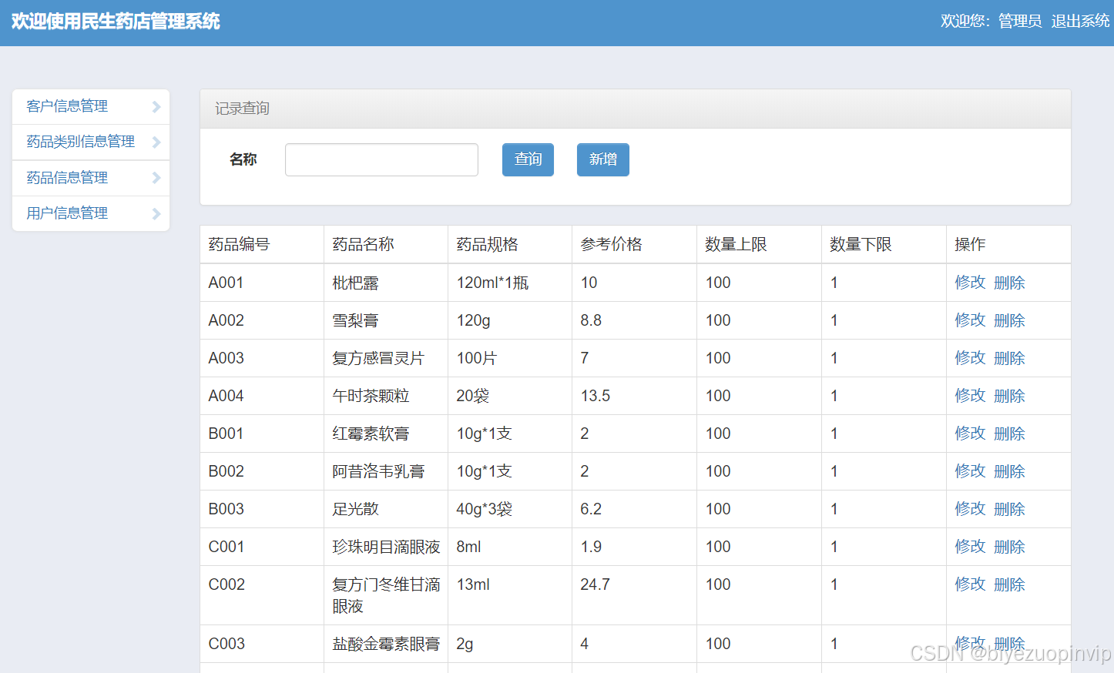Select the 100片 spec cell

tap(510, 358)
